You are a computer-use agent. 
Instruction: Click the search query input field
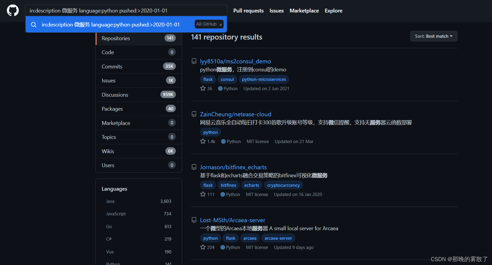pyautogui.click(x=126, y=11)
